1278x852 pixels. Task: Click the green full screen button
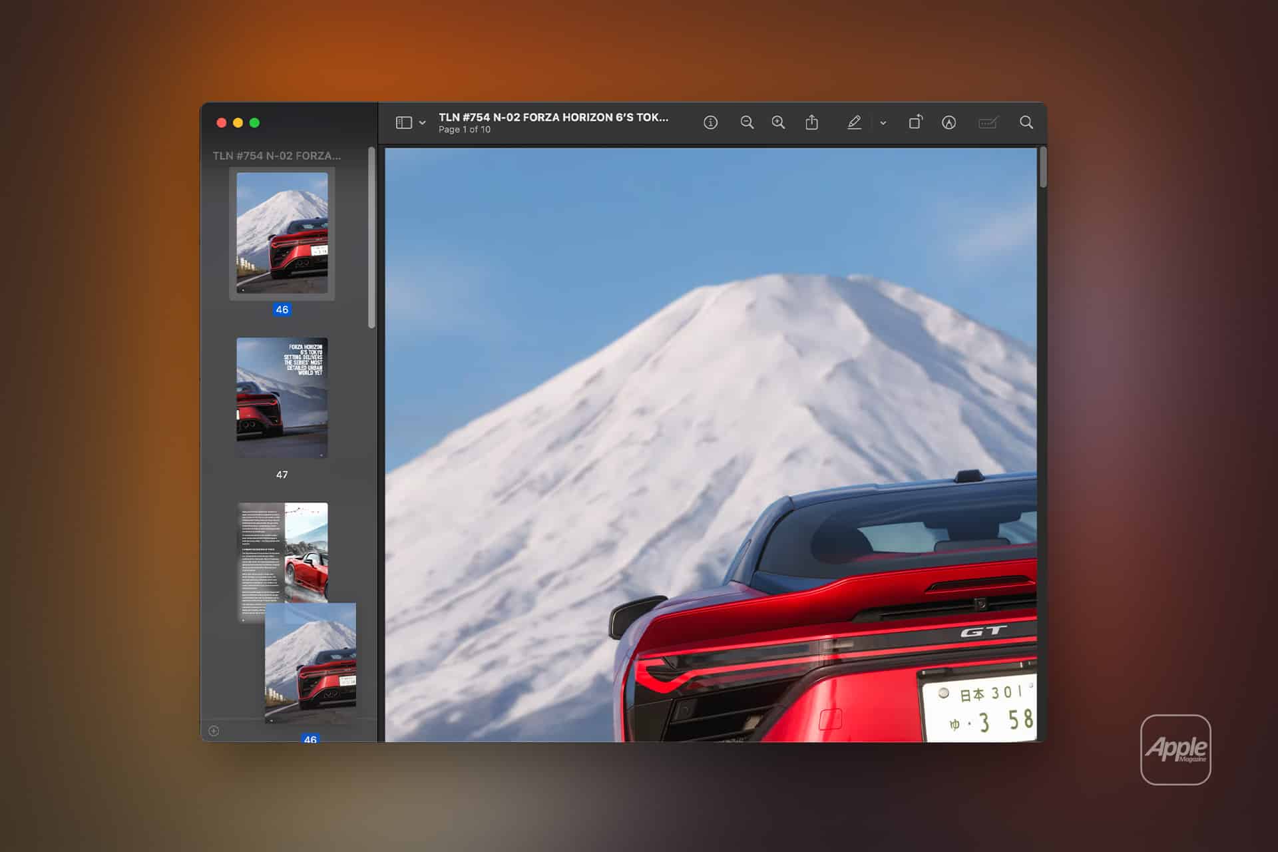254,122
